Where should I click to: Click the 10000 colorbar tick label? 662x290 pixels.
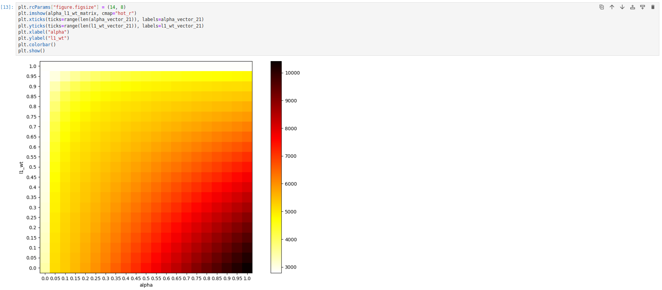pyautogui.click(x=292, y=73)
